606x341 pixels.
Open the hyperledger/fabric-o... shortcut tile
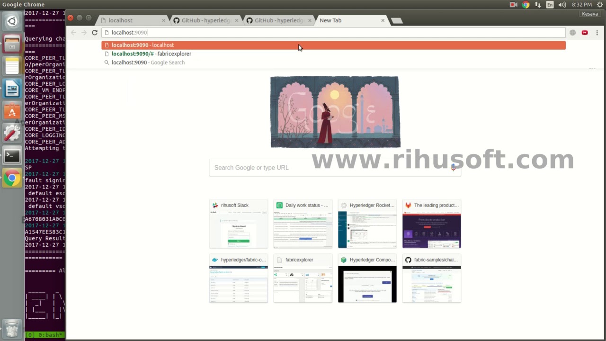(239, 278)
